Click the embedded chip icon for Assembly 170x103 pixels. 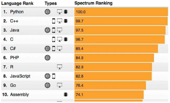point(66,95)
